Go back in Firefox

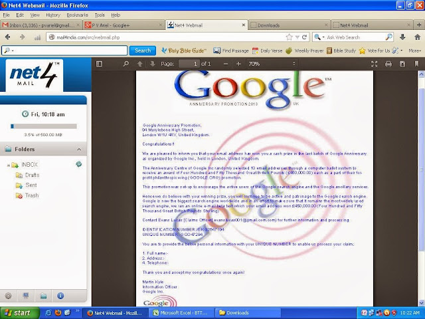pyautogui.click(x=7, y=37)
